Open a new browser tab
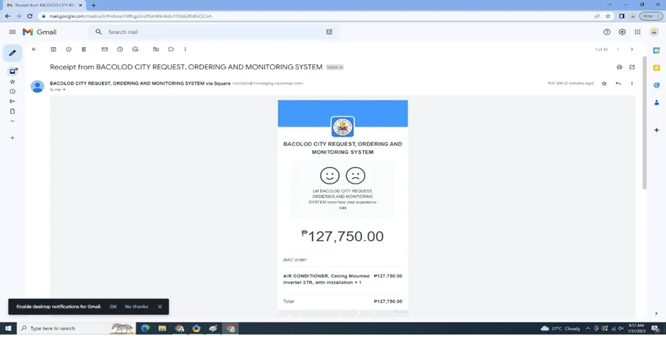The height and width of the screenshot is (363, 666). [93, 5]
